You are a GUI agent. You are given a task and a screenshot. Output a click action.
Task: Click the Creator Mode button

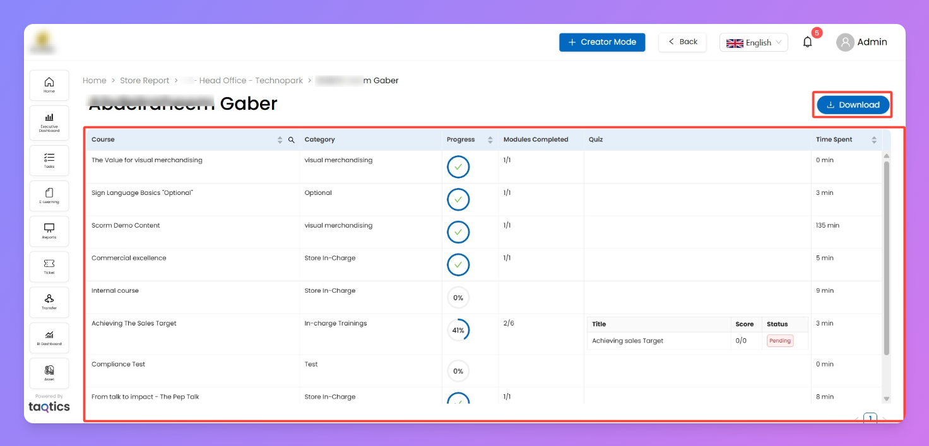[x=602, y=42]
